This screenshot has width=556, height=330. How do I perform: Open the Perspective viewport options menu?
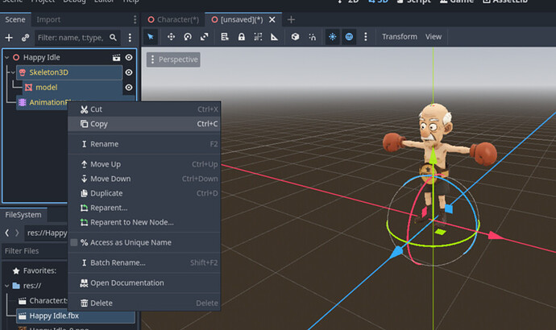pos(173,60)
